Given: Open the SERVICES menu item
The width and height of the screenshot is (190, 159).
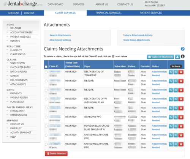Looking at the screenshot, I should pyautogui.click(x=79, y=5).
